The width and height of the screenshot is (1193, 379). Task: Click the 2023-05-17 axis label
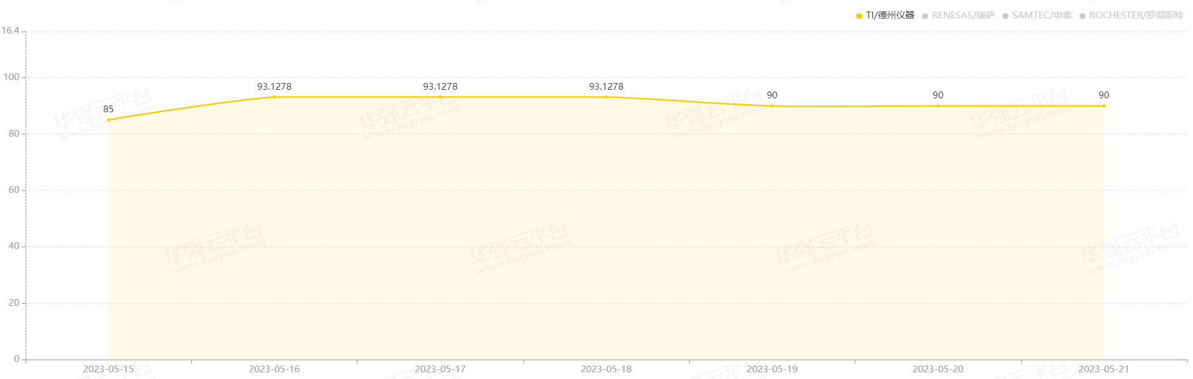(440, 369)
